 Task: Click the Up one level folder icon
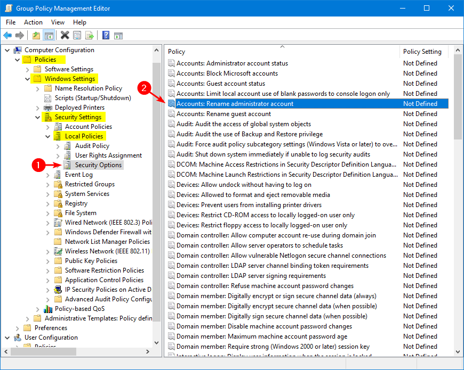pos(36,36)
